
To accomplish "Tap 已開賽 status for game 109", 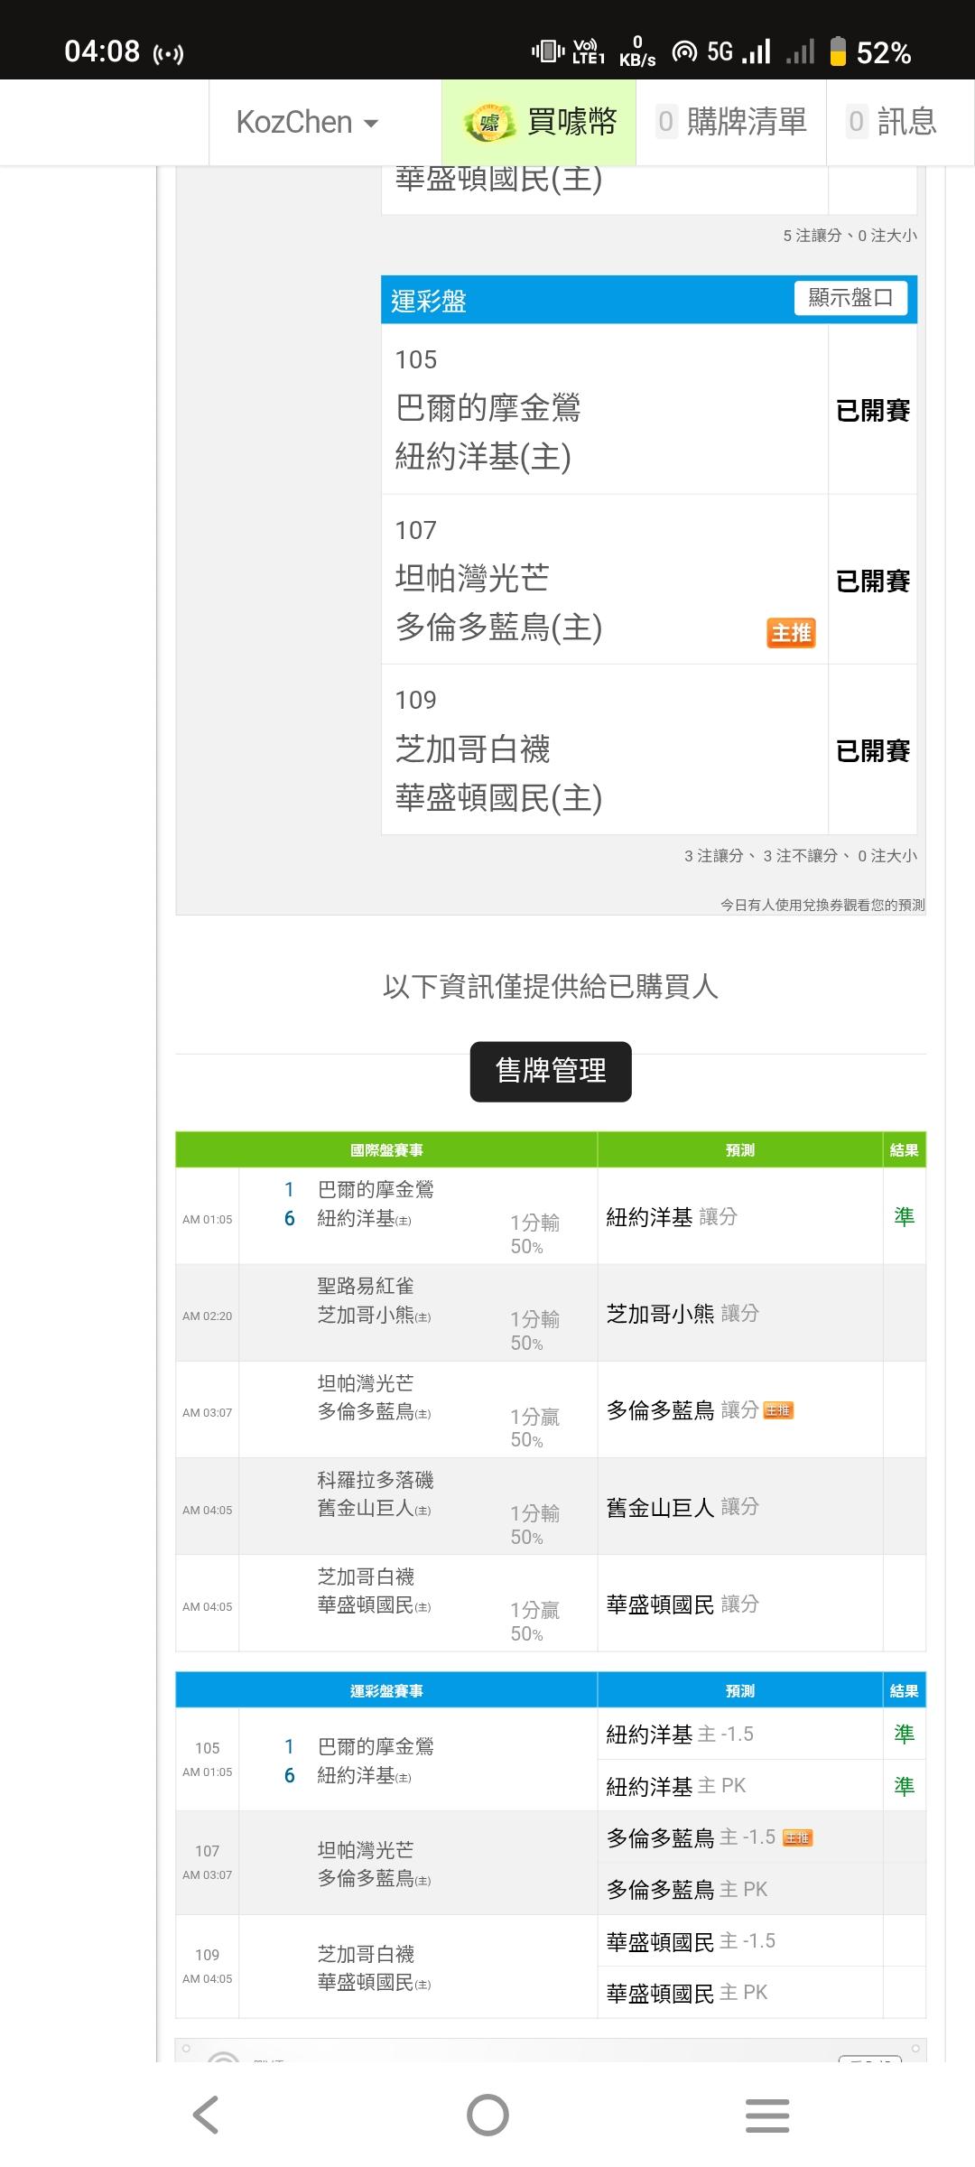I will point(873,751).
